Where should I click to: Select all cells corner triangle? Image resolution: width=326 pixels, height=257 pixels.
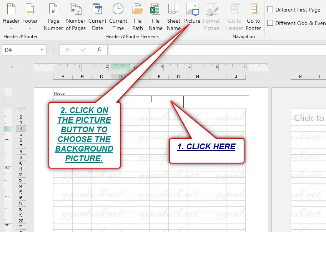(x=12, y=67)
